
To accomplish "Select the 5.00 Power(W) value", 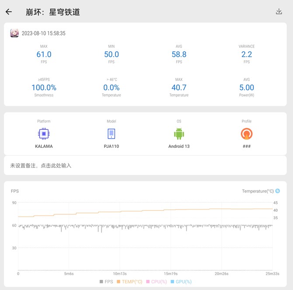I will tap(247, 87).
